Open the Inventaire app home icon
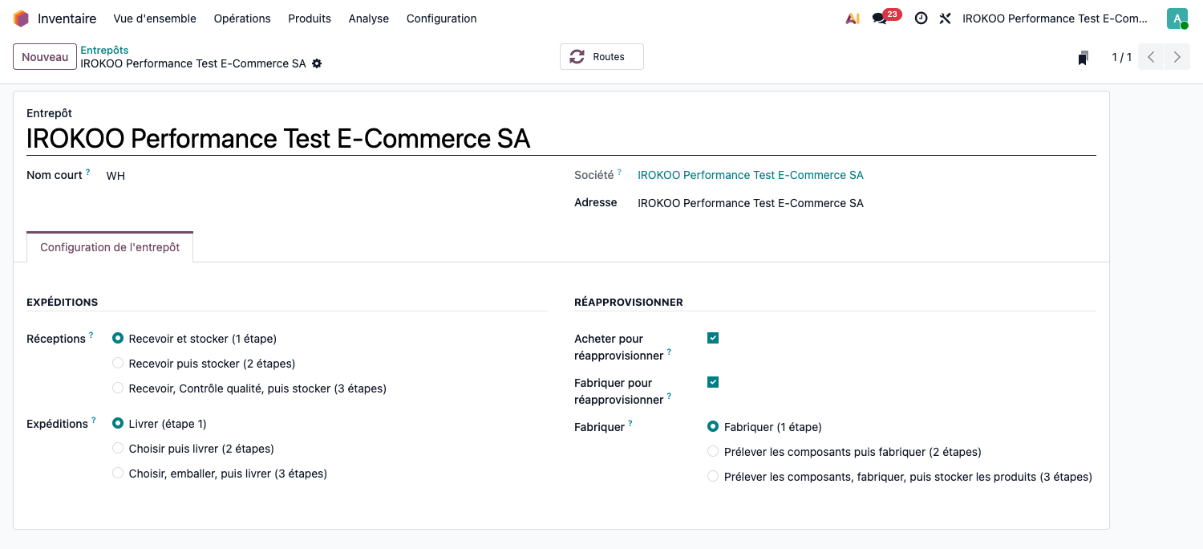Viewport: 1203px width, 549px height. pyautogui.click(x=21, y=18)
